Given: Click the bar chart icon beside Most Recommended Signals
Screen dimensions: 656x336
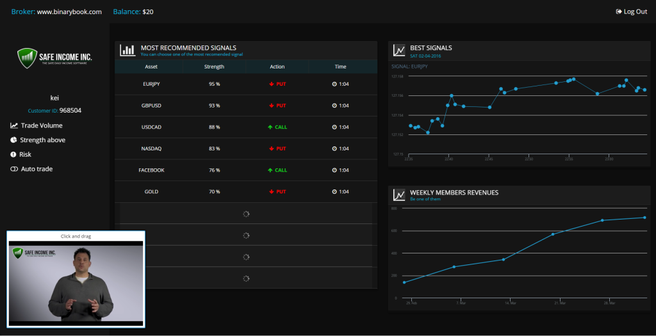Looking at the screenshot, I should click(127, 51).
